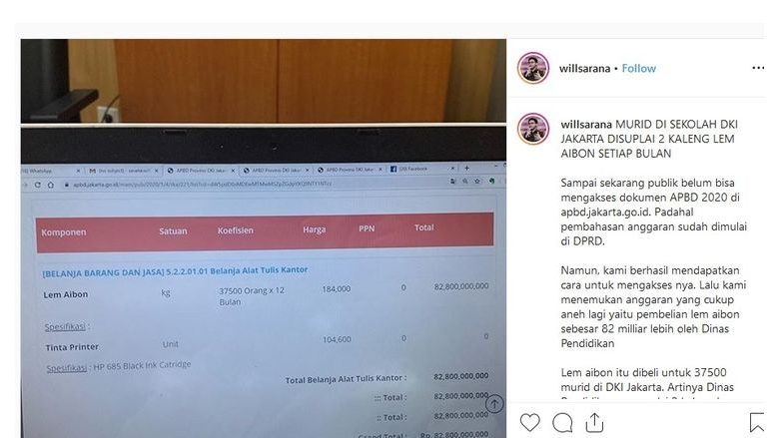The height and width of the screenshot is (438, 779).
Task: Click the Komponen column header
Action: point(64,232)
